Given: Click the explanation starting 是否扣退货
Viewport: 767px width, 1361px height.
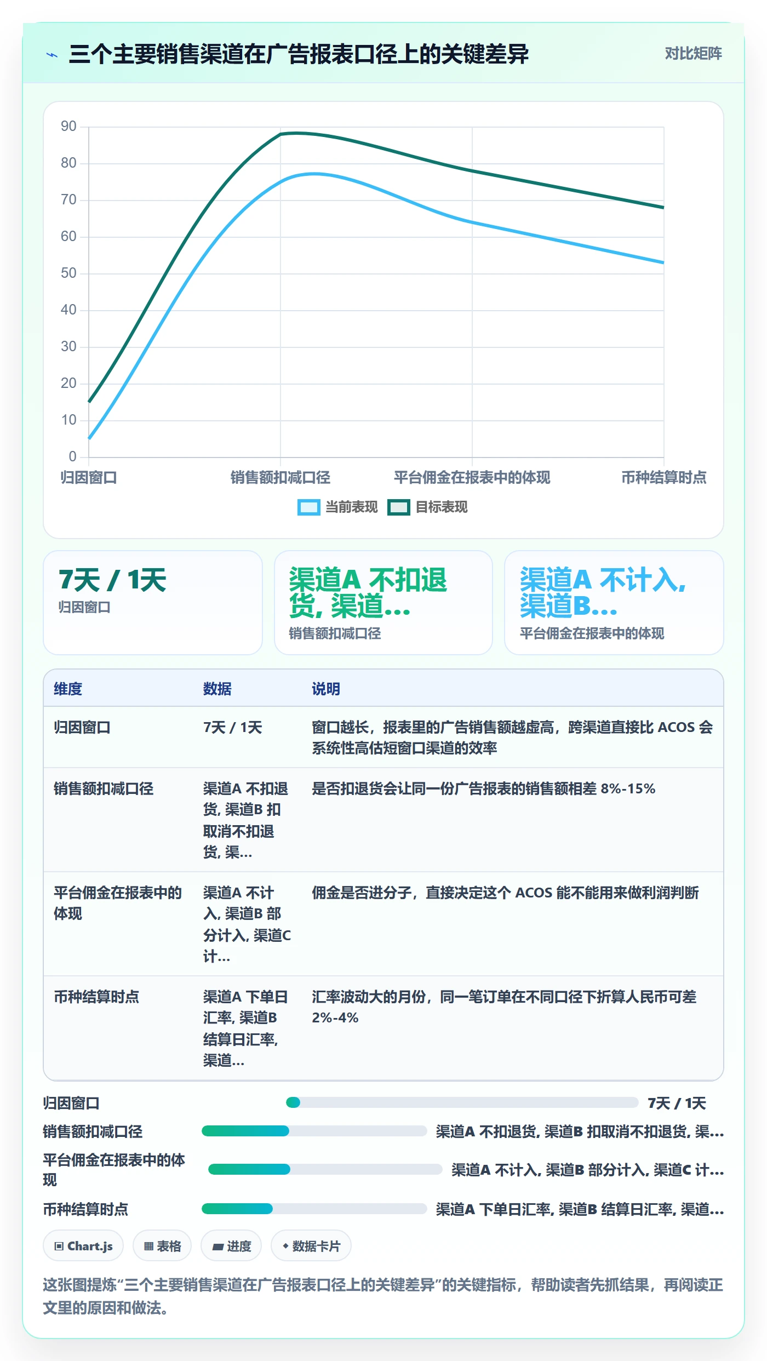Looking at the screenshot, I should tap(483, 789).
